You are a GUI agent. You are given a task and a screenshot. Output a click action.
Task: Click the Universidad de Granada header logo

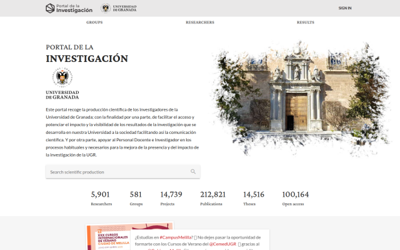coord(119,8)
